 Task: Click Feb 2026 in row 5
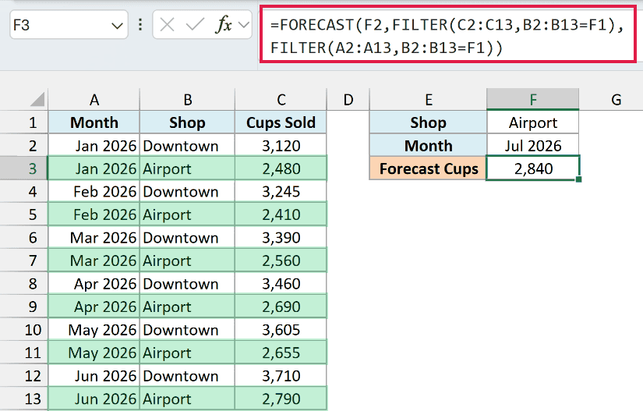click(94, 214)
